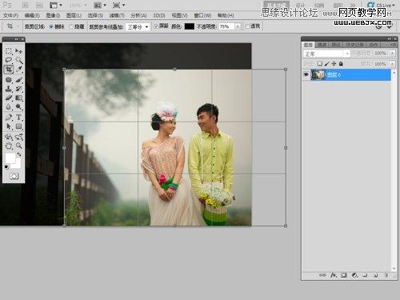Select the Lasso tool
Viewport: 400px width, 300px height.
point(9,60)
